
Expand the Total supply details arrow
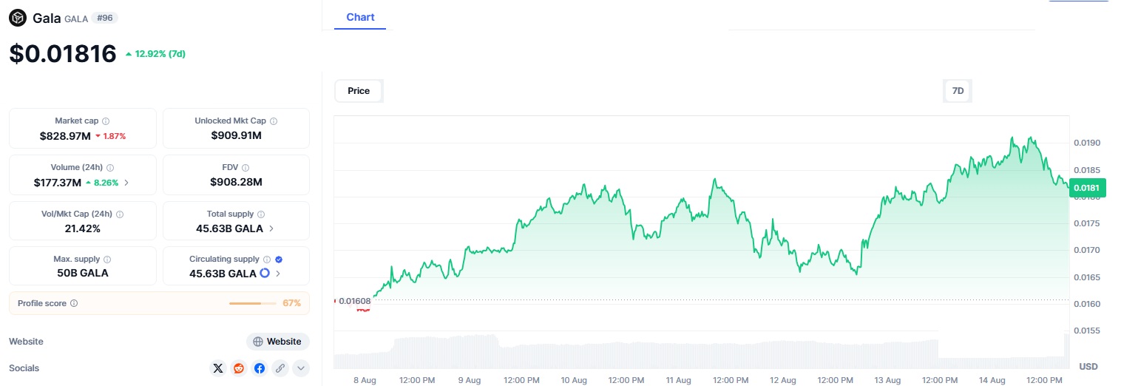[271, 228]
